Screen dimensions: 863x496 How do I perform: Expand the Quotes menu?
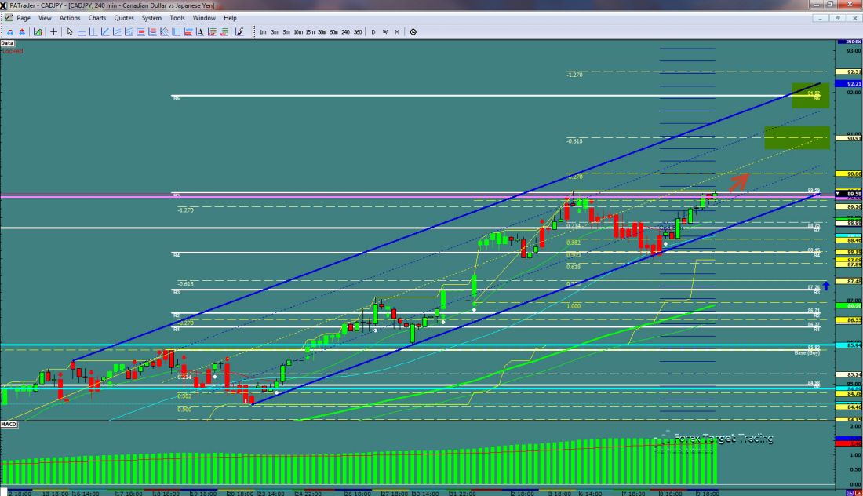pyautogui.click(x=123, y=18)
